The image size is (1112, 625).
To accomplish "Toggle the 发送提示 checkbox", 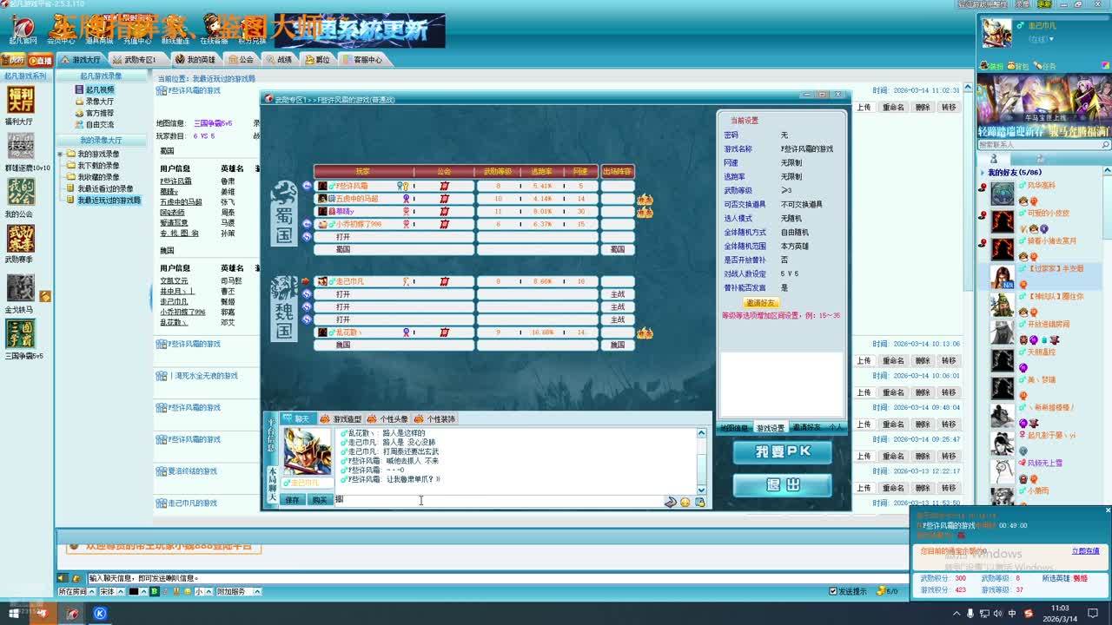I will click(x=834, y=591).
